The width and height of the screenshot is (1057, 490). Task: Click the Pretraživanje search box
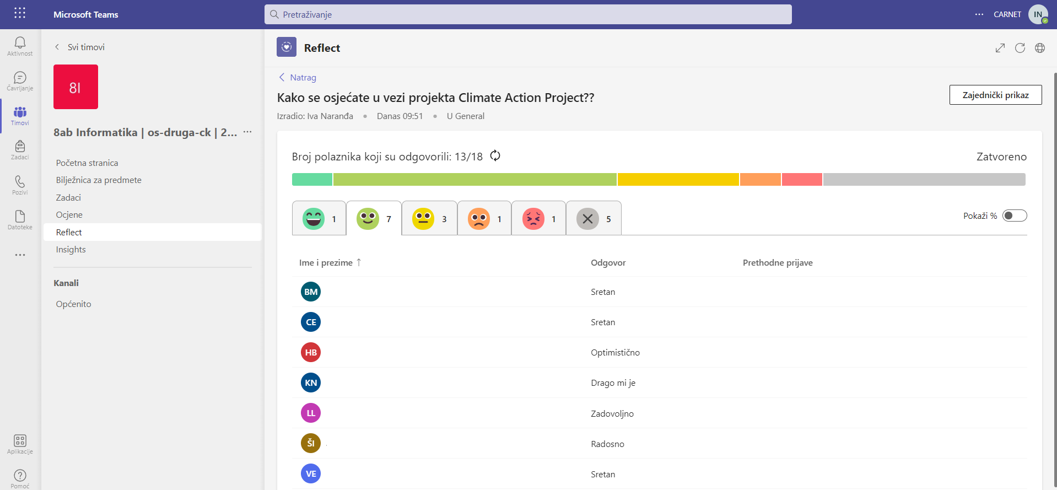(x=528, y=14)
